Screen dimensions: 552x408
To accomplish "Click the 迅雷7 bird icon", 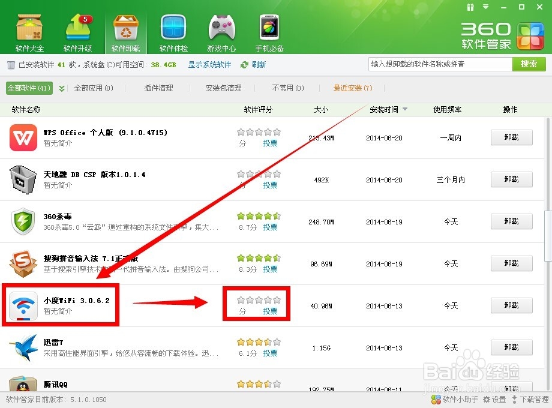I will pyautogui.click(x=23, y=347).
